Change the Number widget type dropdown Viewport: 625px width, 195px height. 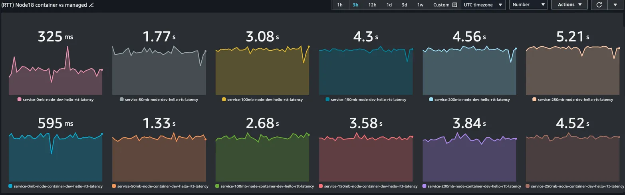pos(528,5)
